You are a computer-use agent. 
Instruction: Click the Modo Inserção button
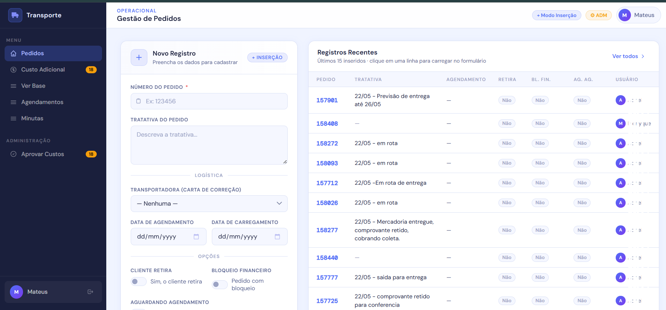coord(557,15)
